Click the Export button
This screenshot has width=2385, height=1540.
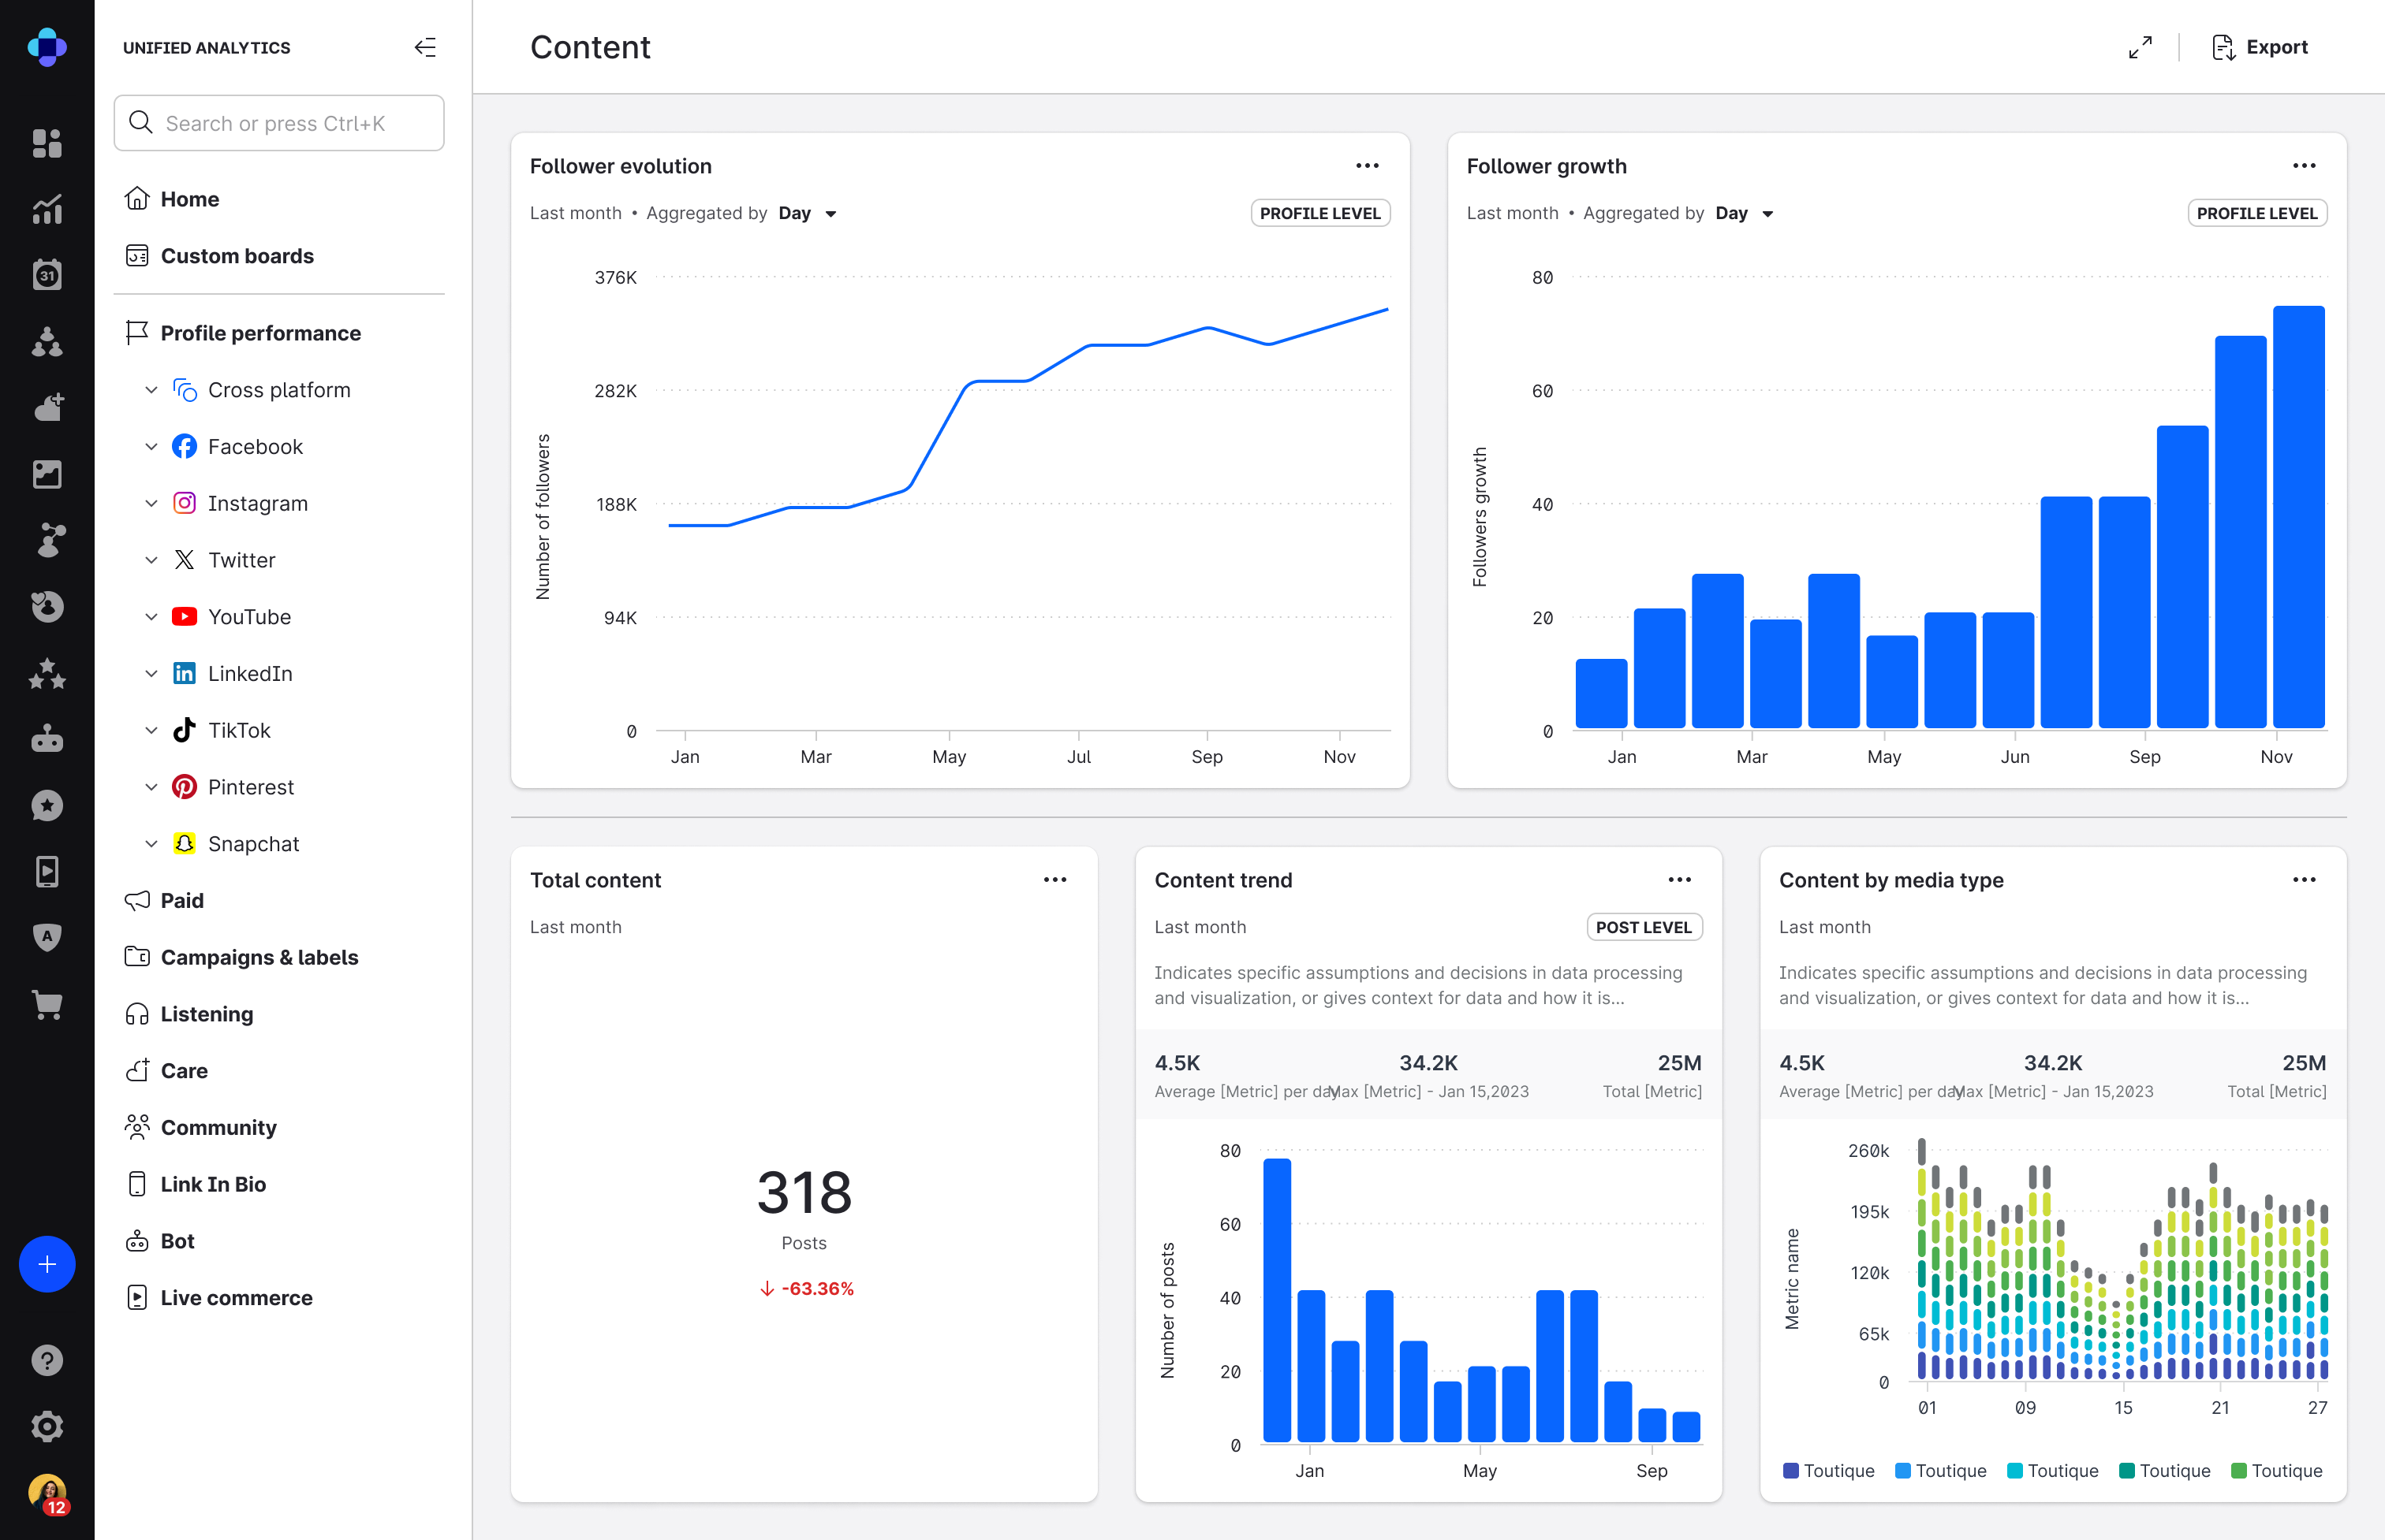click(x=2260, y=47)
